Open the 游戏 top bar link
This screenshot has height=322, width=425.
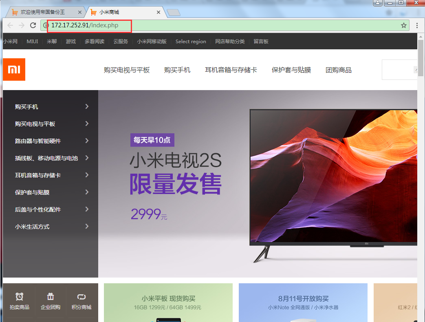pyautogui.click(x=71, y=42)
